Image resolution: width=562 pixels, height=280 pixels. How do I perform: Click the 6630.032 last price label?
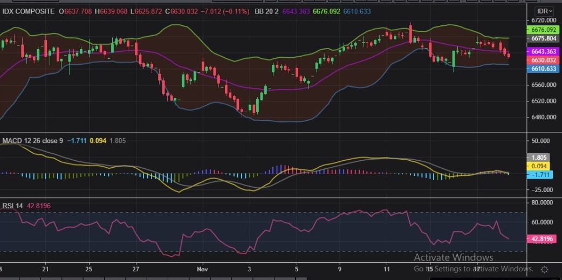point(544,60)
